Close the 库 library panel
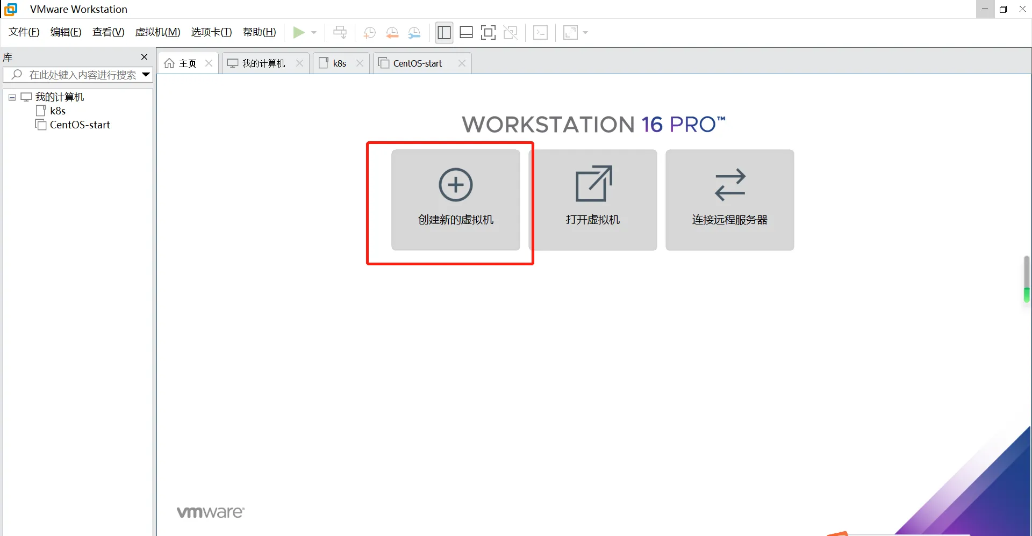The height and width of the screenshot is (536, 1032). point(144,57)
